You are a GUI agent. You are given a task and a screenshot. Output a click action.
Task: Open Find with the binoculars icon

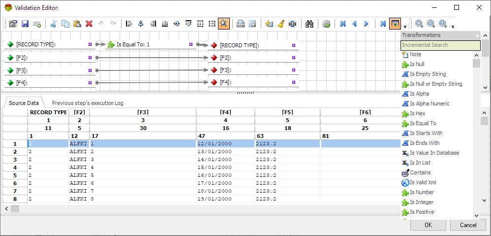[x=309, y=24]
